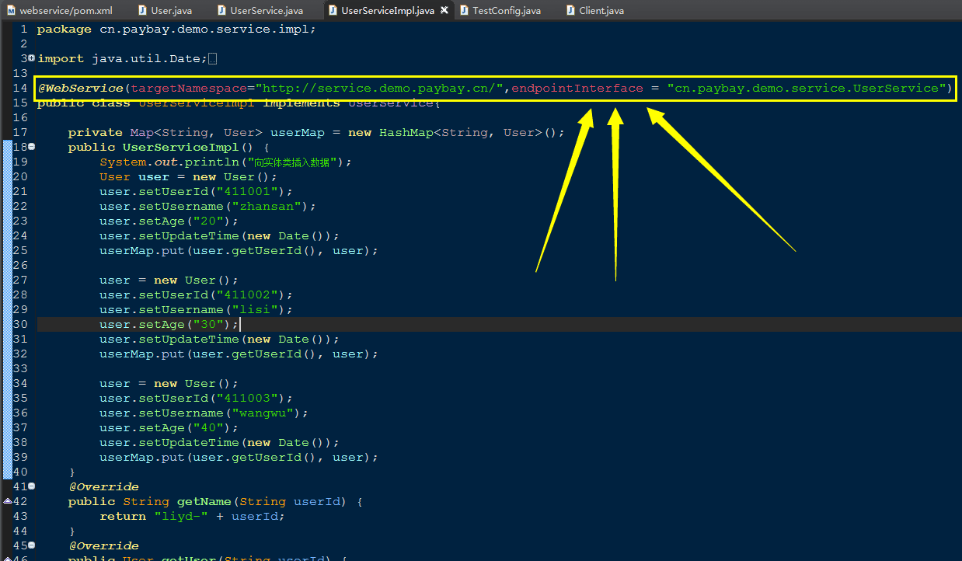Click the collapsed-import ellipsis marker after the Date import

pos(211,57)
